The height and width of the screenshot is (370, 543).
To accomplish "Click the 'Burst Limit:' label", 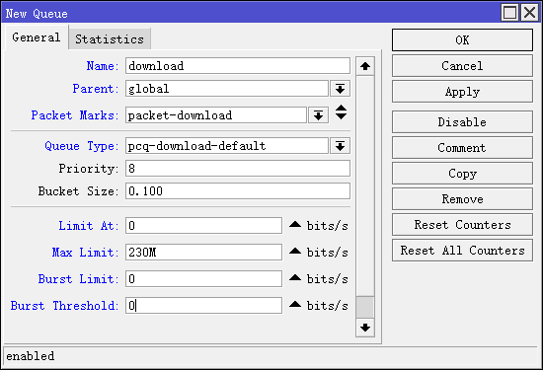I will (79, 279).
